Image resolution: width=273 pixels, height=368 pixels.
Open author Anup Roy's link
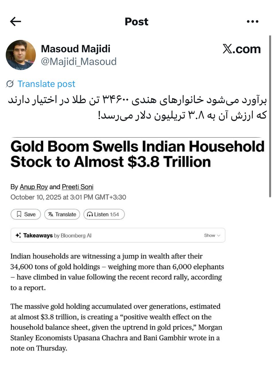click(34, 187)
